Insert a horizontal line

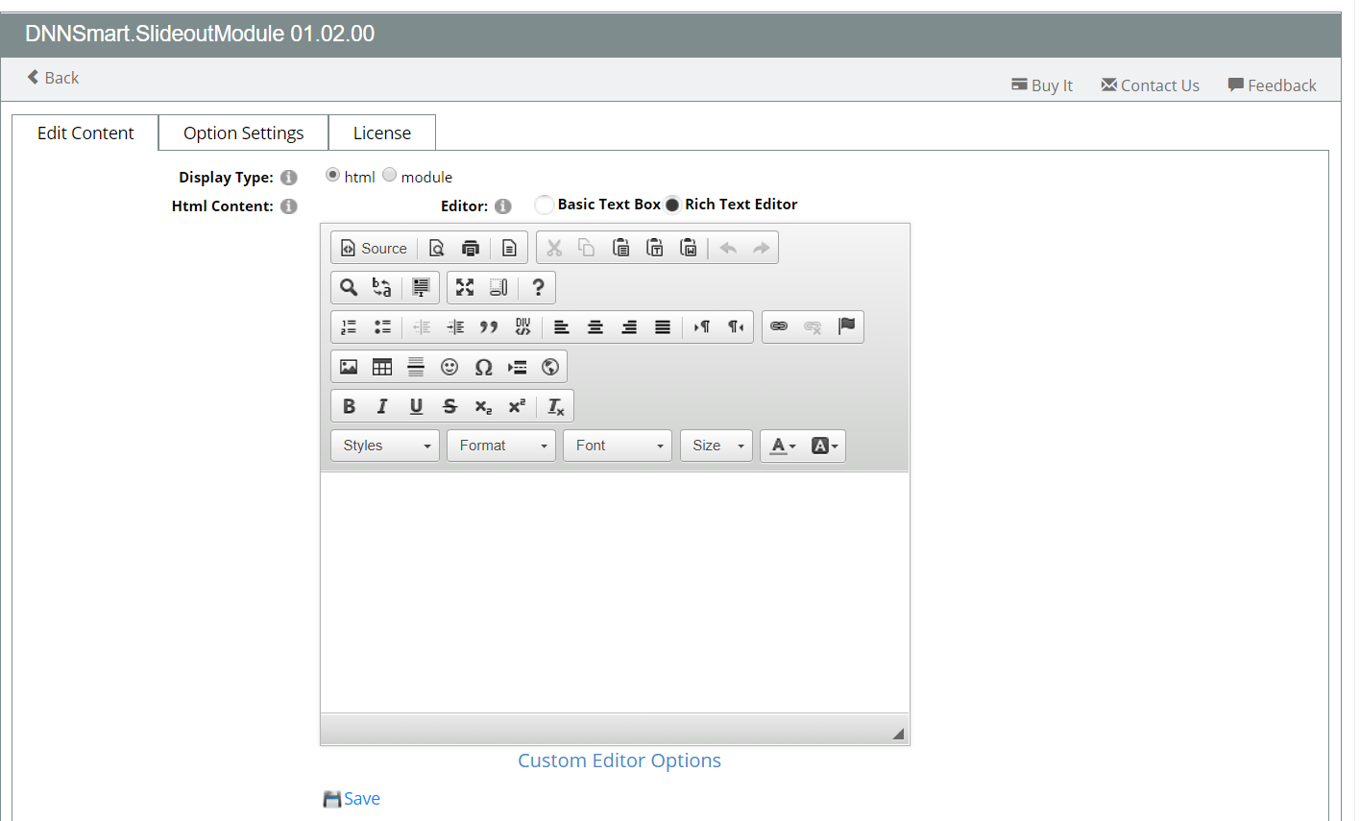[x=416, y=367]
